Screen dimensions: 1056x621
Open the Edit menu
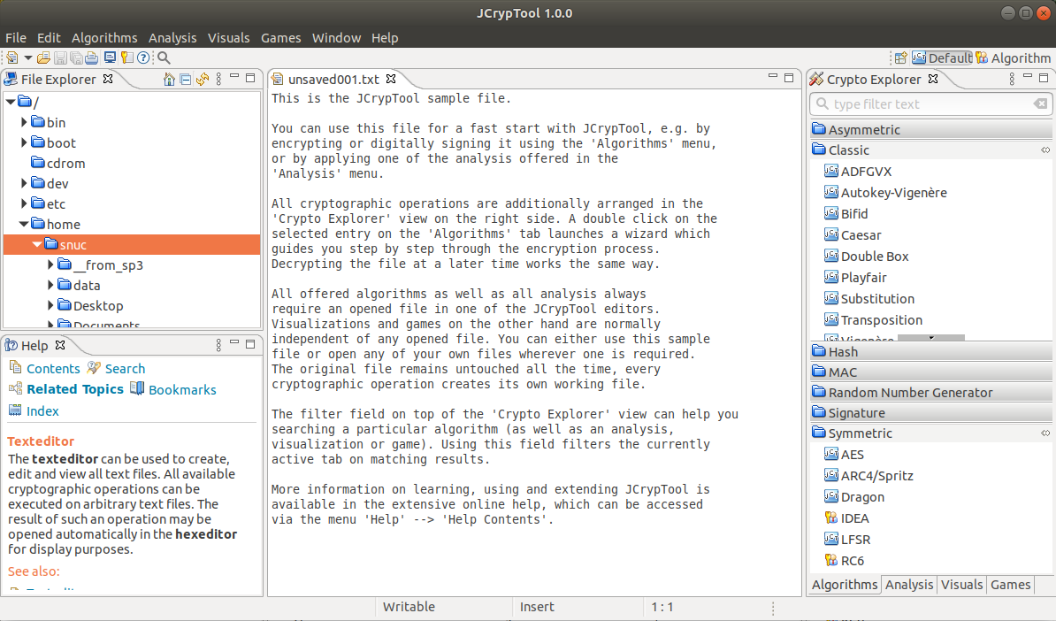[x=49, y=38]
